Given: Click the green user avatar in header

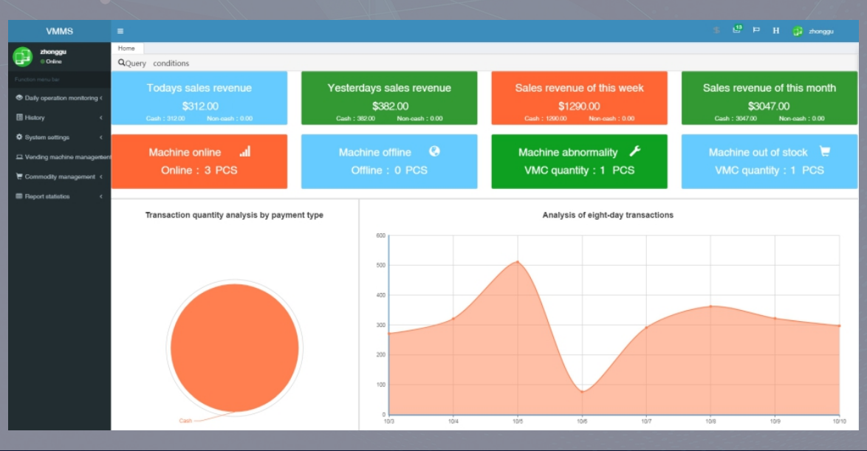Looking at the screenshot, I should (x=798, y=31).
